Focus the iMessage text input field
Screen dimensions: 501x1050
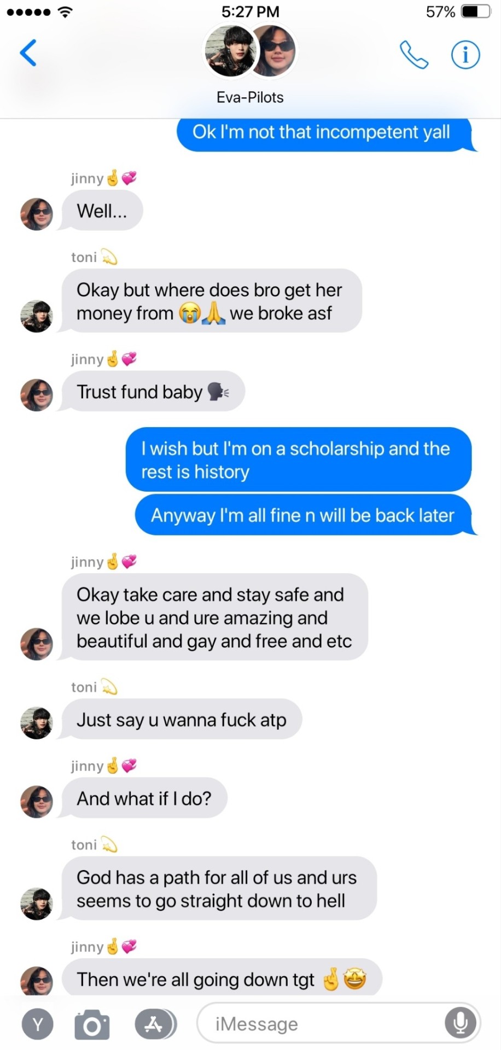point(339,1023)
